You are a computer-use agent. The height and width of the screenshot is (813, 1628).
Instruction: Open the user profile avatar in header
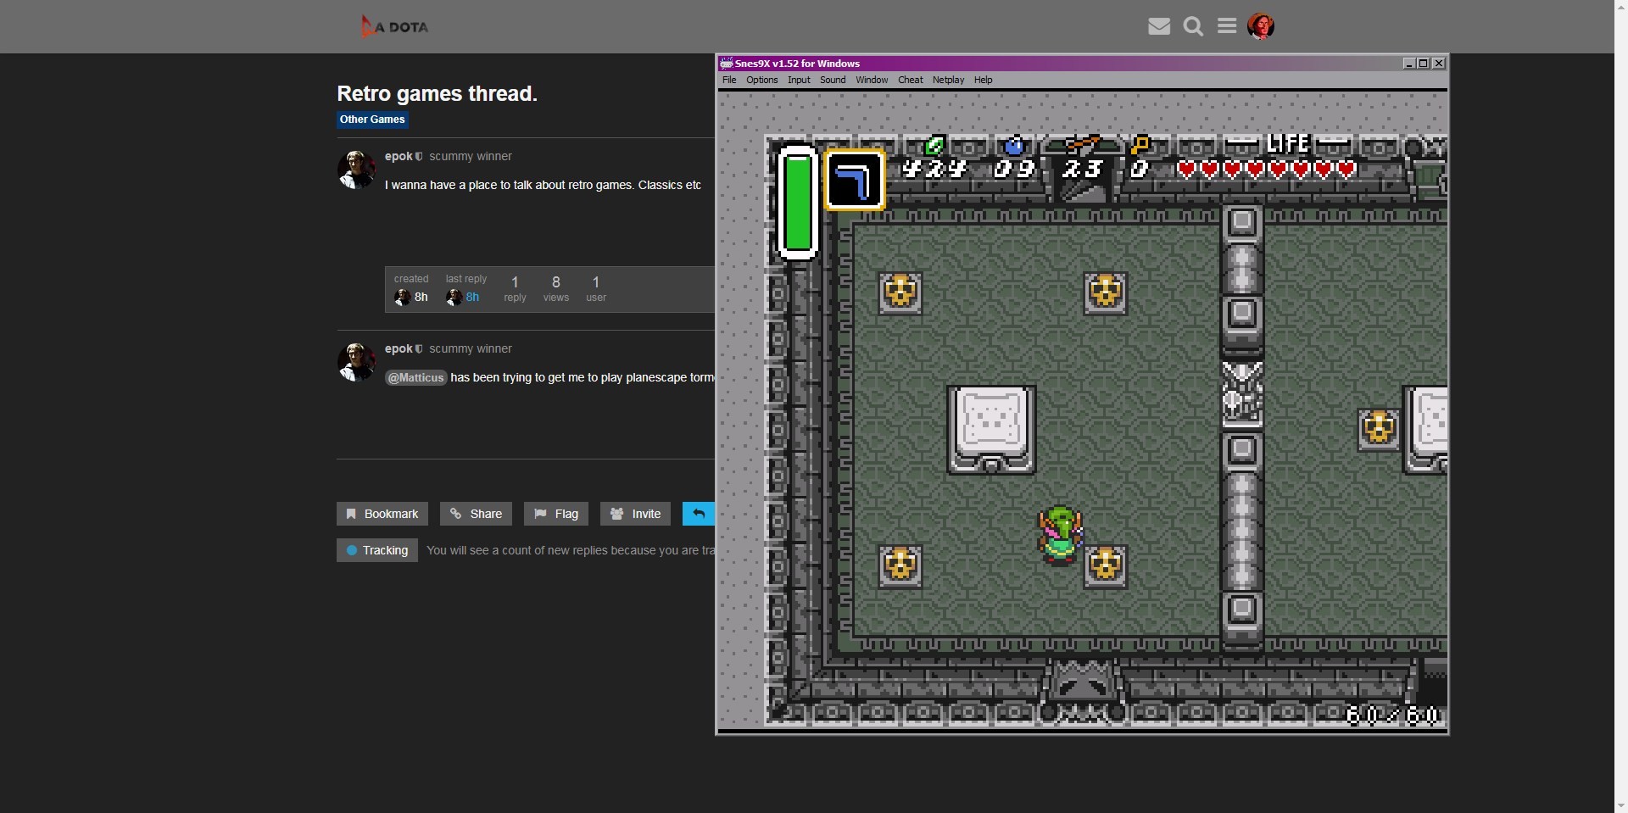coord(1261,26)
